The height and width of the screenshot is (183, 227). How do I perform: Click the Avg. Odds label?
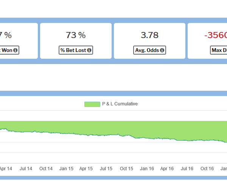(147, 50)
